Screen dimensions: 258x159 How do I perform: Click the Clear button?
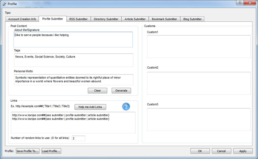pyautogui.click(x=97, y=91)
